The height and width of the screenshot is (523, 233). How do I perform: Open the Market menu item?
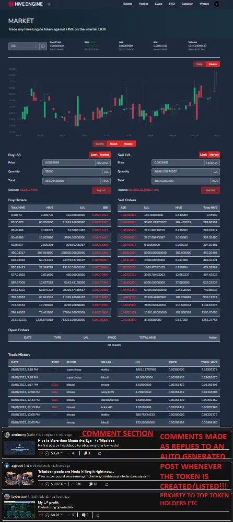tap(144, 4)
